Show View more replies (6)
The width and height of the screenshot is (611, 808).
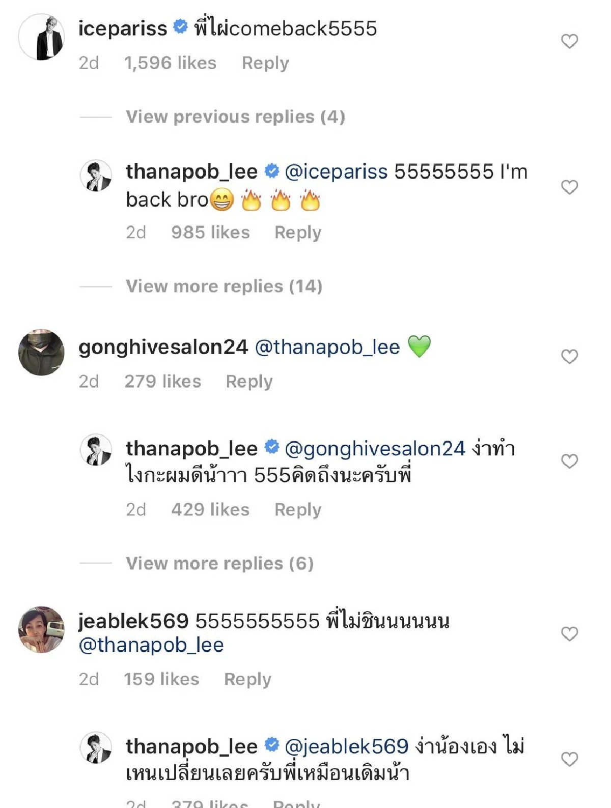(x=220, y=563)
